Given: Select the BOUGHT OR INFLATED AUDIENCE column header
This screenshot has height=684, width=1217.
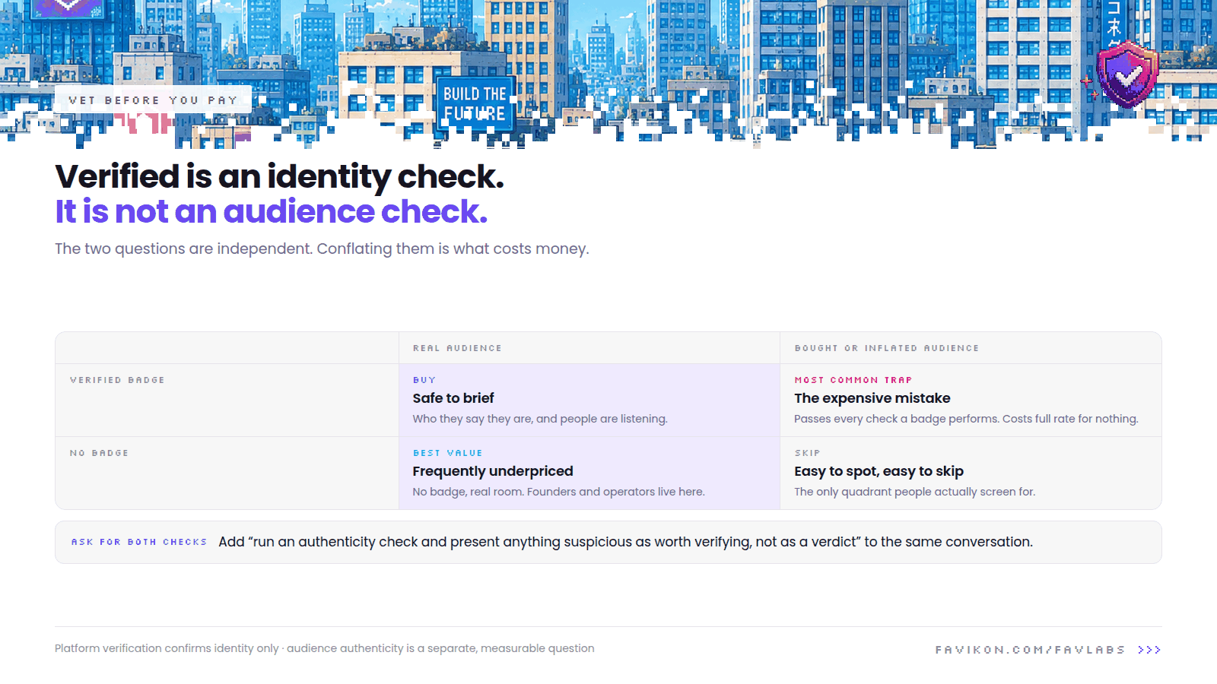Looking at the screenshot, I should (x=887, y=348).
